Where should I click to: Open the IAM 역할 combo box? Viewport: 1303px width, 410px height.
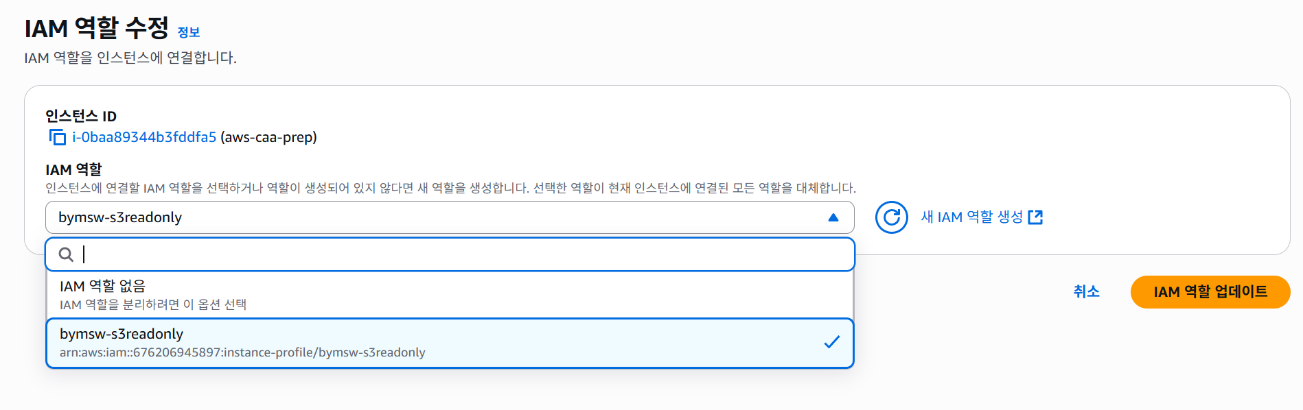(449, 217)
